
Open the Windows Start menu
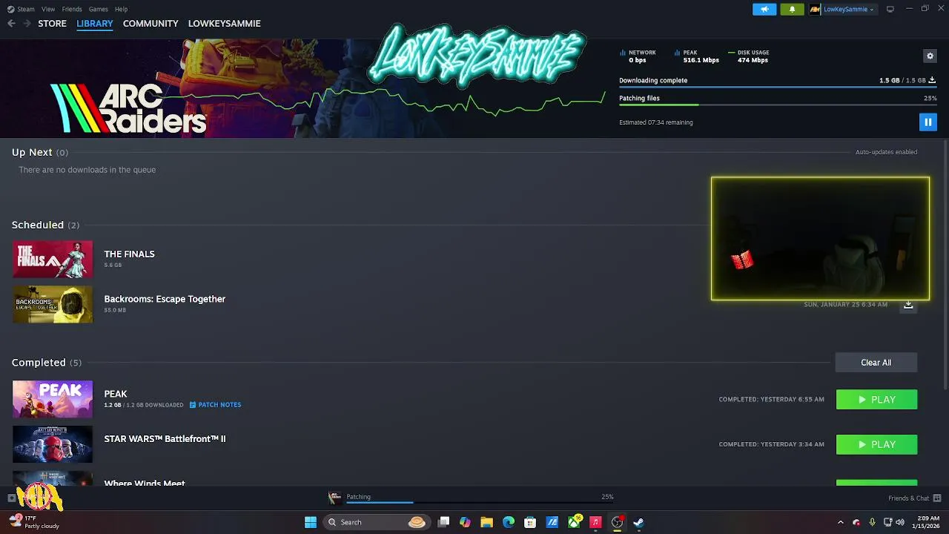pyautogui.click(x=311, y=522)
